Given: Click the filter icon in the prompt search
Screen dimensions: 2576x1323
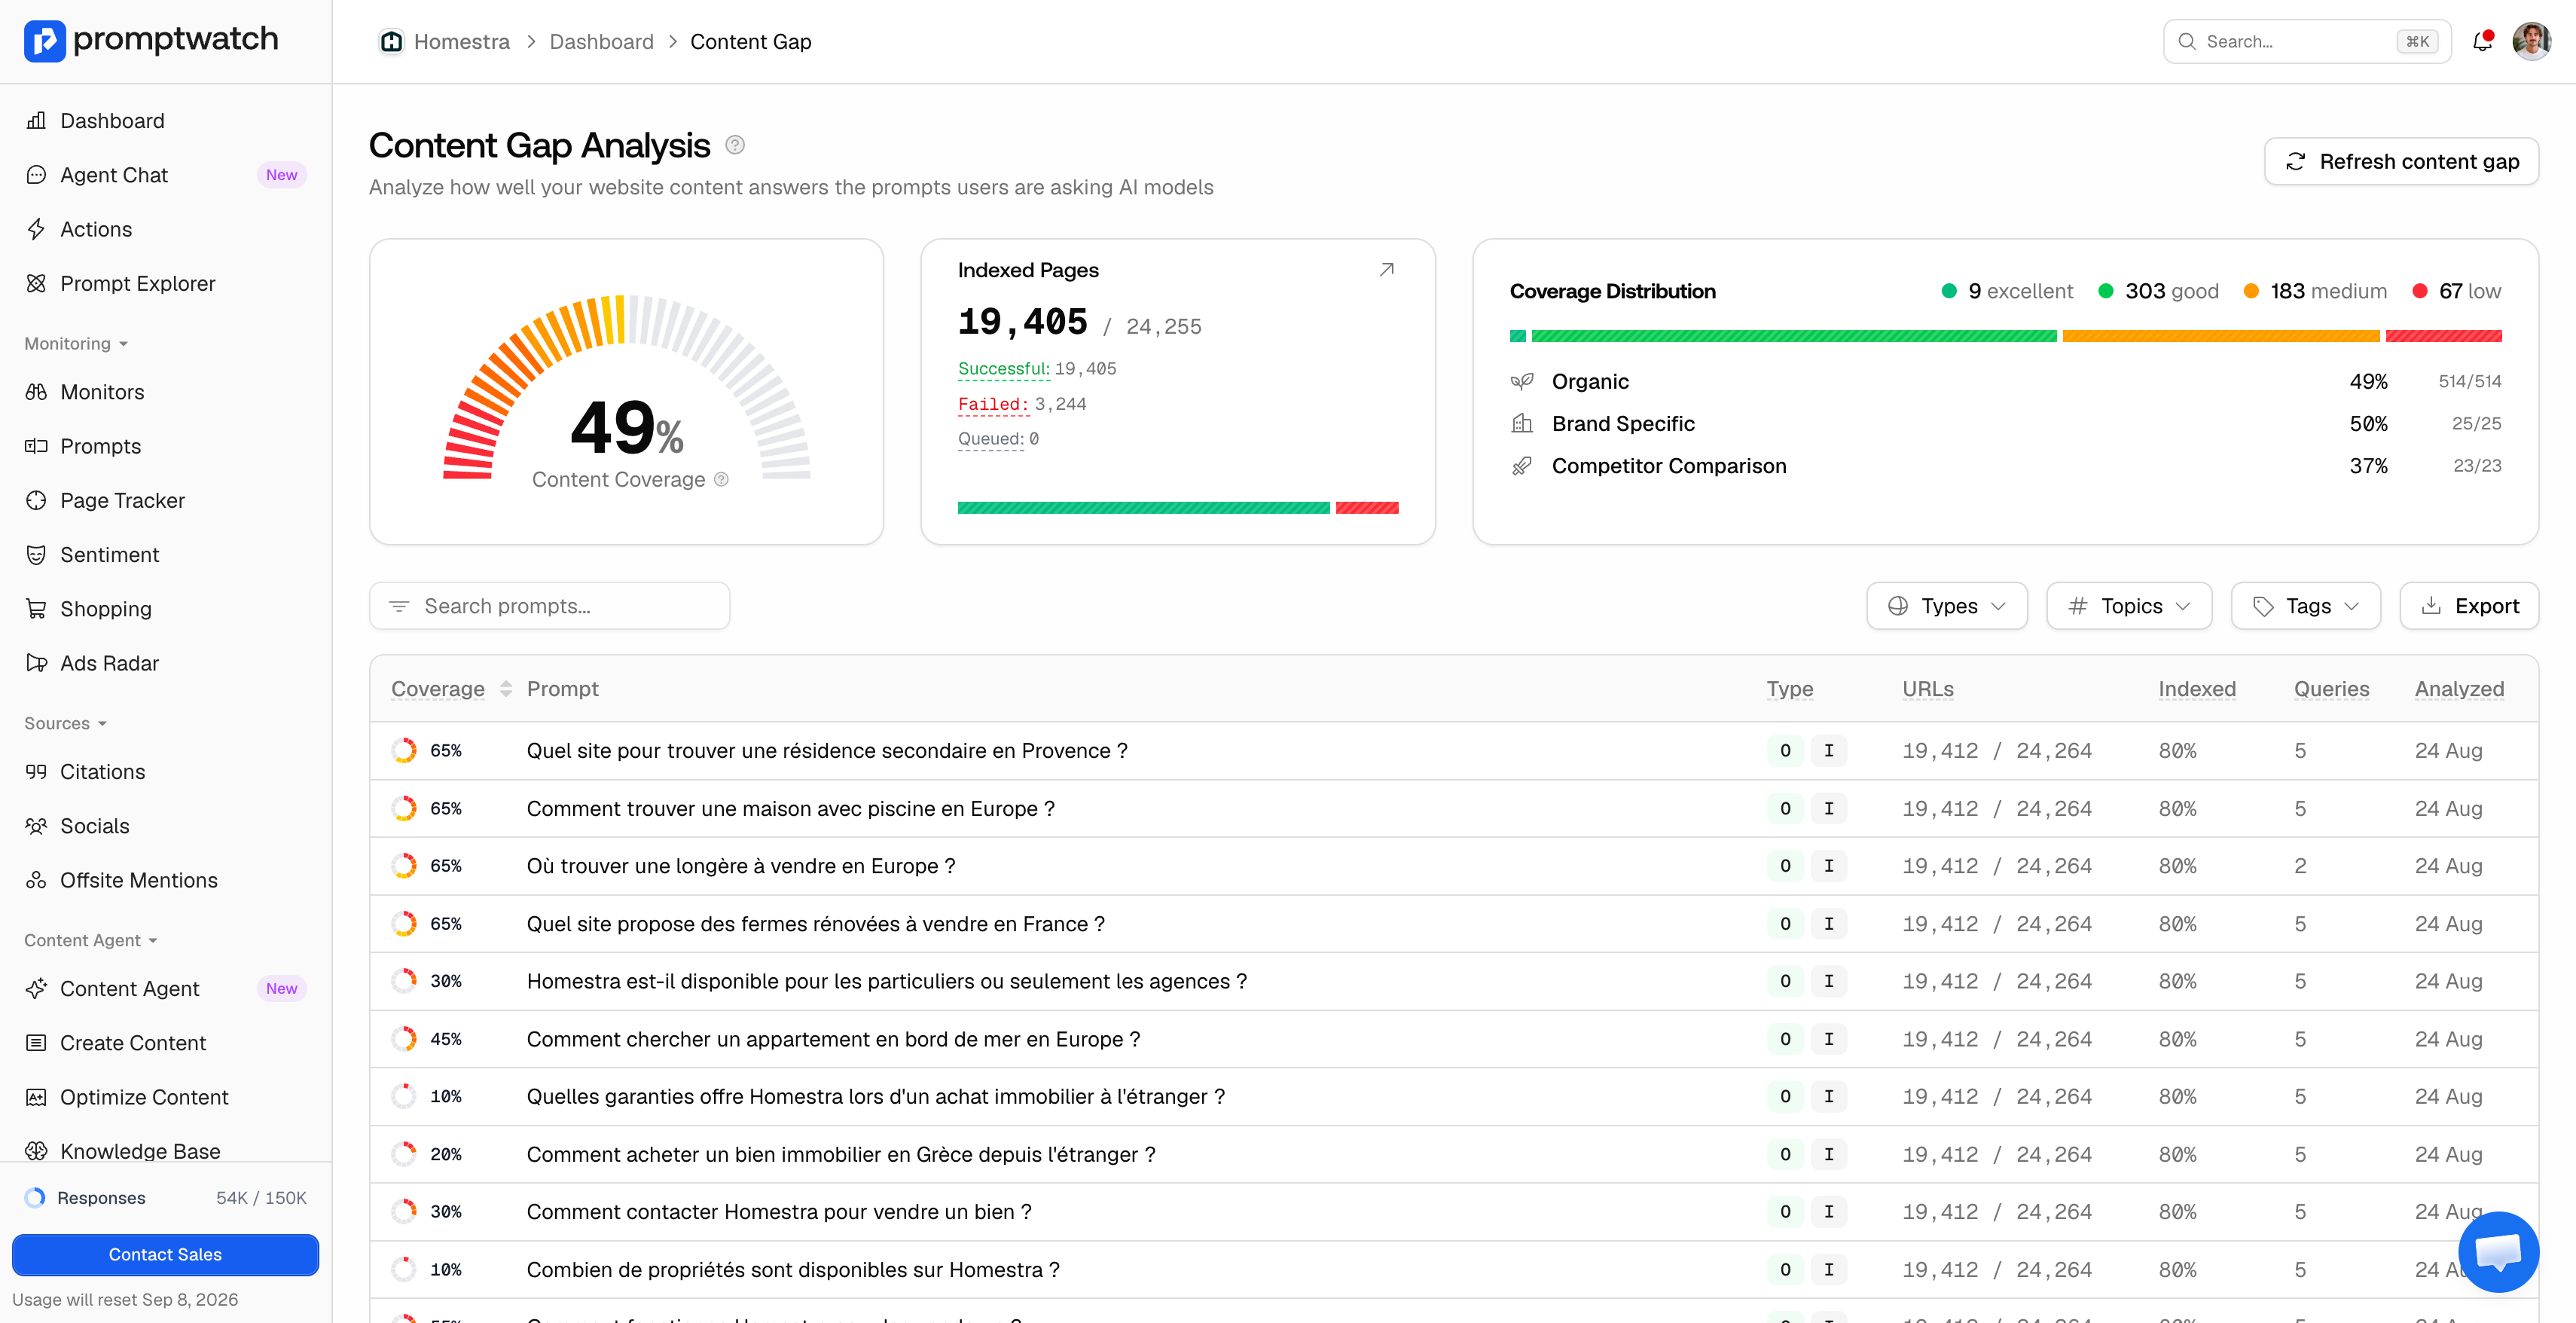Looking at the screenshot, I should tap(399, 606).
